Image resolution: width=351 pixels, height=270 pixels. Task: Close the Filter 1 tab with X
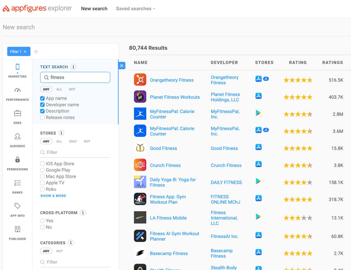click(25, 52)
